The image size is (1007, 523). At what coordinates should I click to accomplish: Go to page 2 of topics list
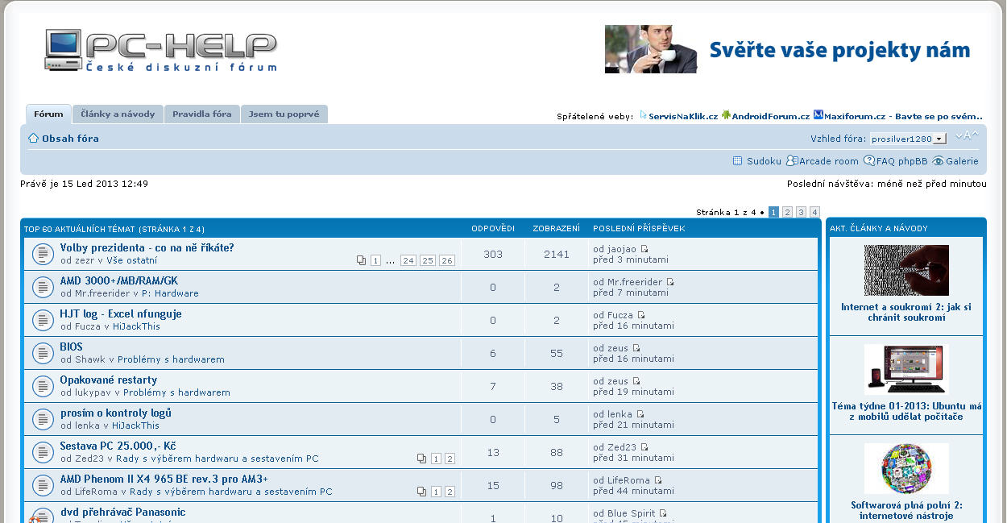pyautogui.click(x=787, y=212)
